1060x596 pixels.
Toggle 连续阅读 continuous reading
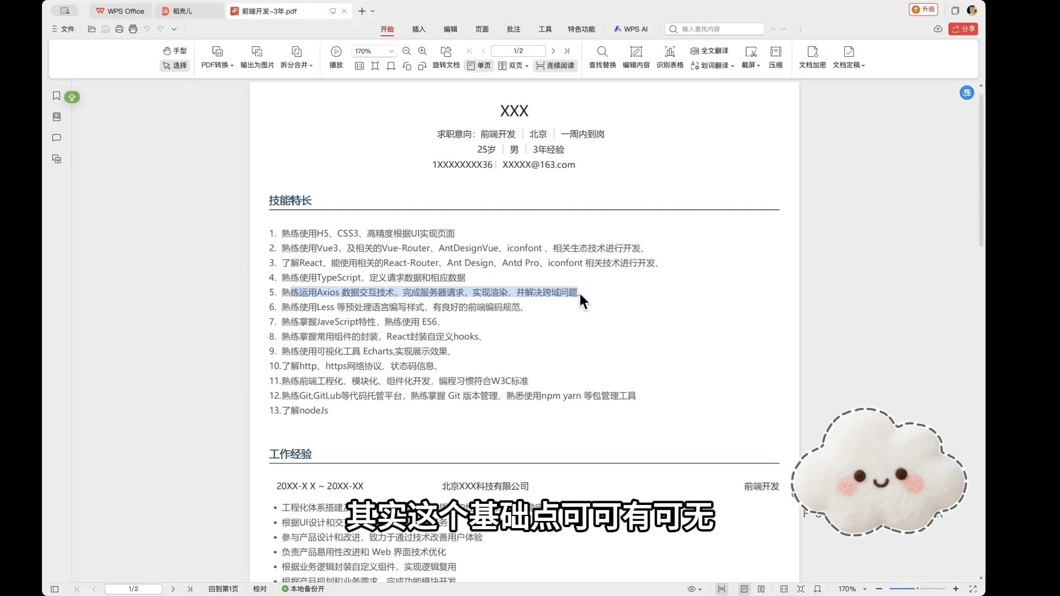click(555, 66)
